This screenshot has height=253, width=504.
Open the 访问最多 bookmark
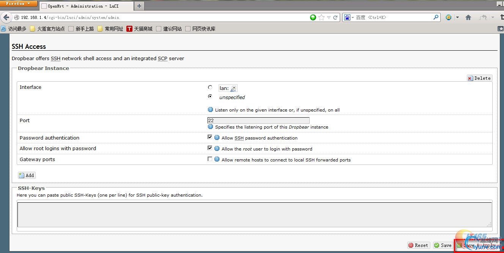point(14,29)
